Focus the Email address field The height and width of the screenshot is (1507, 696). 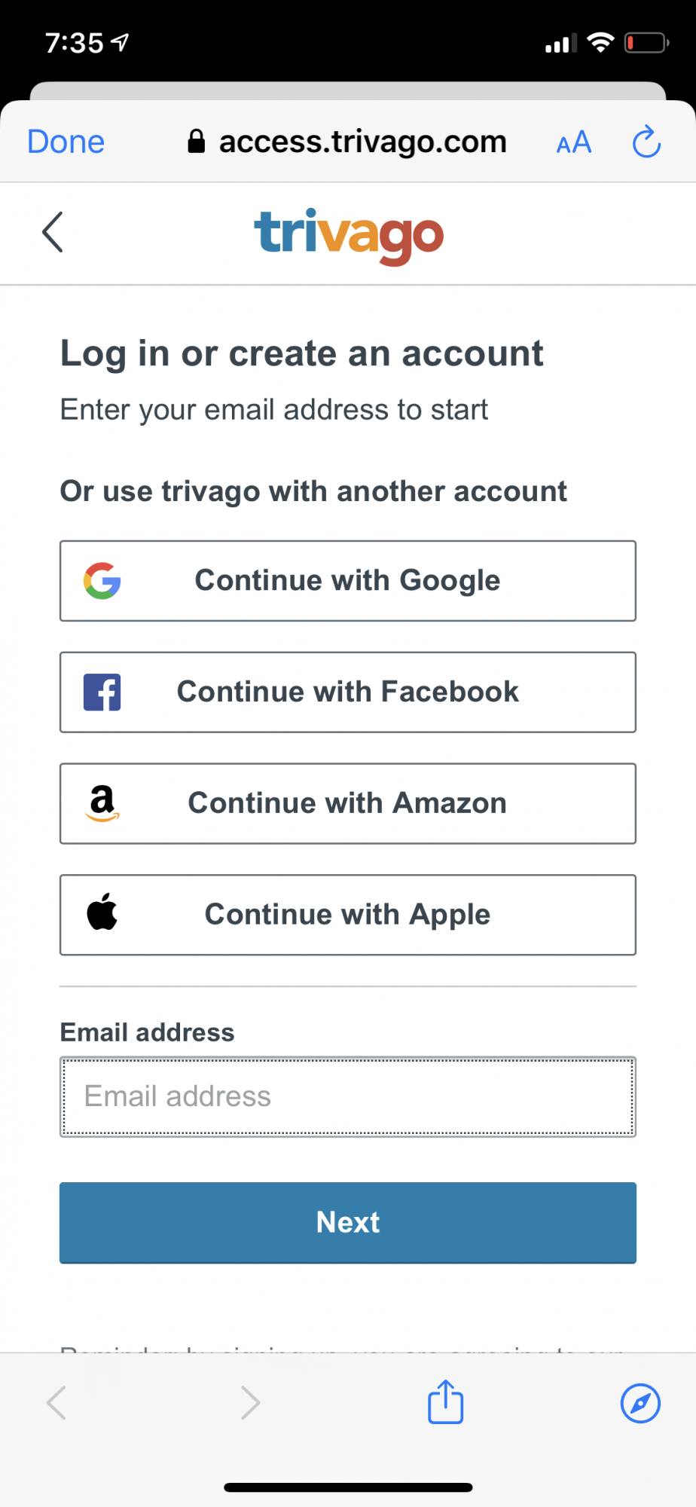pos(348,1096)
